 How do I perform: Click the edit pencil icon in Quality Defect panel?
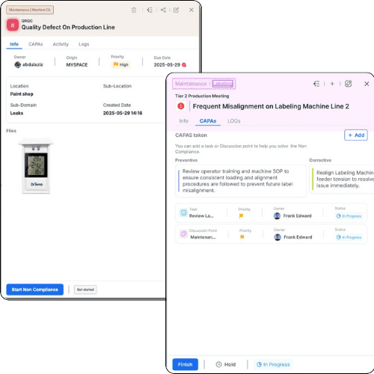pos(176,10)
